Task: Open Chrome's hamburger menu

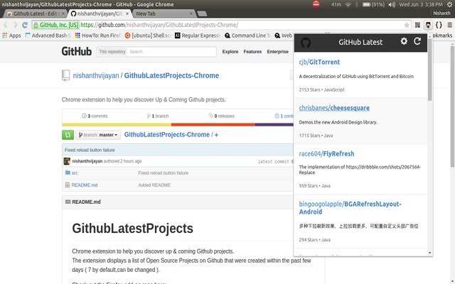Action: coord(449,25)
